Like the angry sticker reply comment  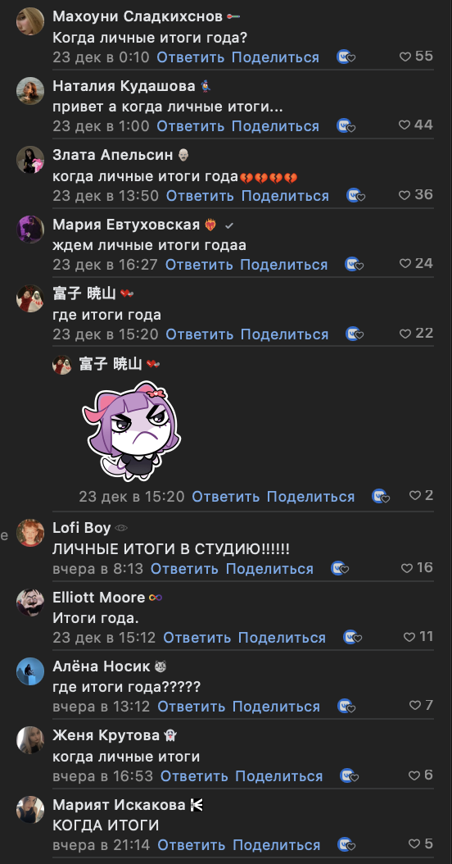[x=415, y=496]
